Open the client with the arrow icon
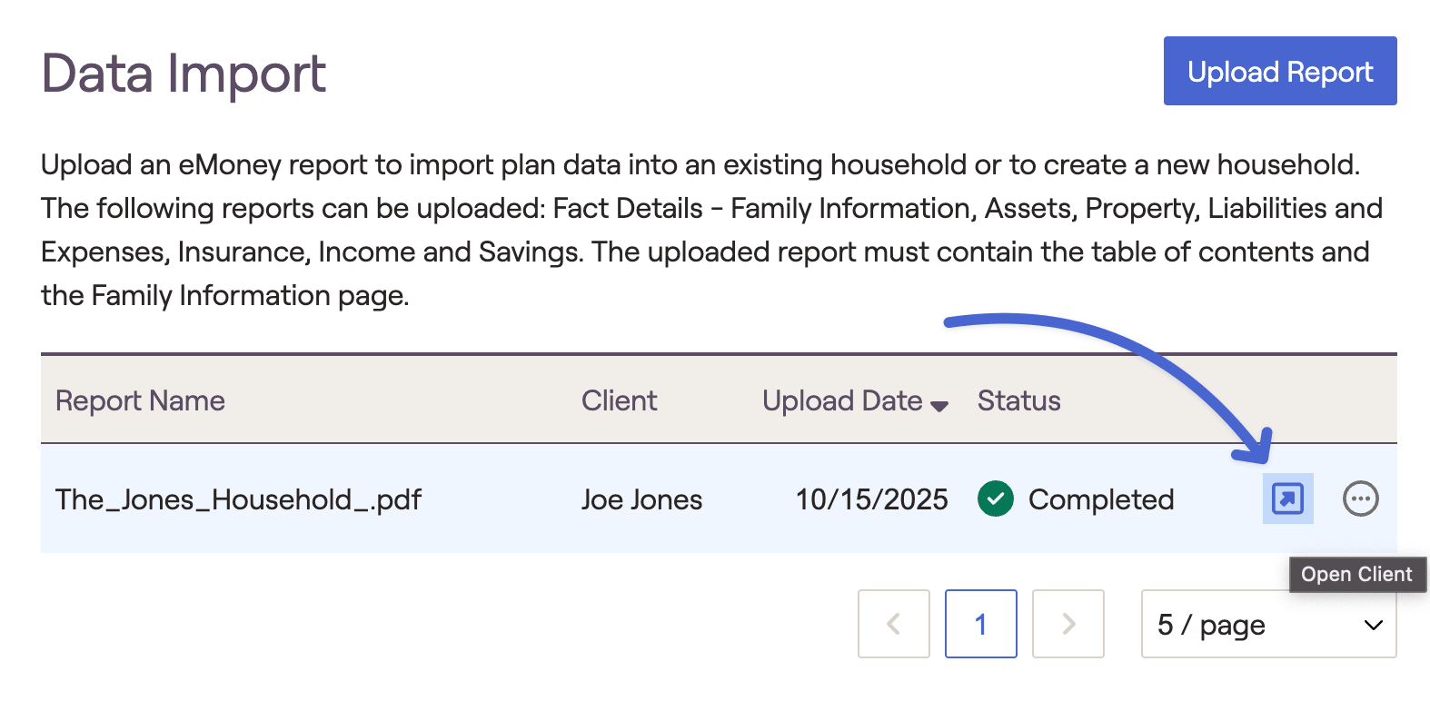 click(x=1287, y=499)
